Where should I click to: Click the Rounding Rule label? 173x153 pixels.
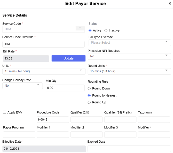pos(98,82)
